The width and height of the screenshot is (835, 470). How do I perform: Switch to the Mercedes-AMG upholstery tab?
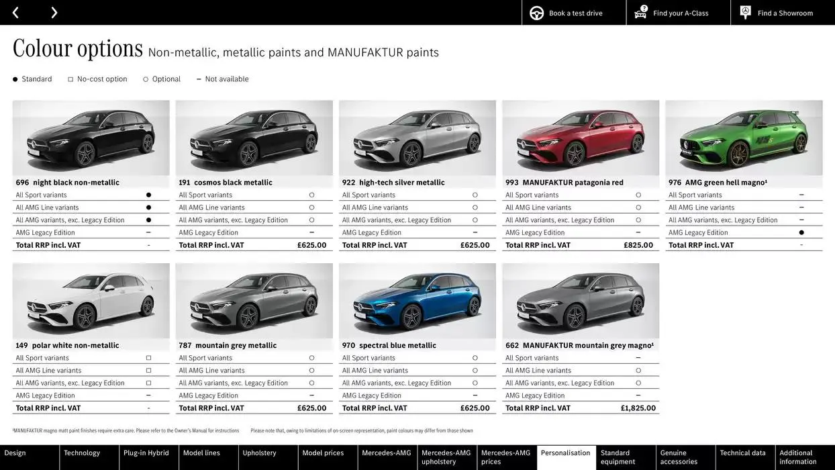click(x=446, y=457)
